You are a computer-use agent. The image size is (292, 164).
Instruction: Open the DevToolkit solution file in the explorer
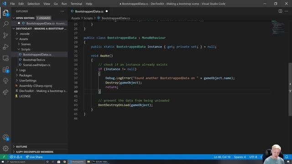(x=40, y=91)
